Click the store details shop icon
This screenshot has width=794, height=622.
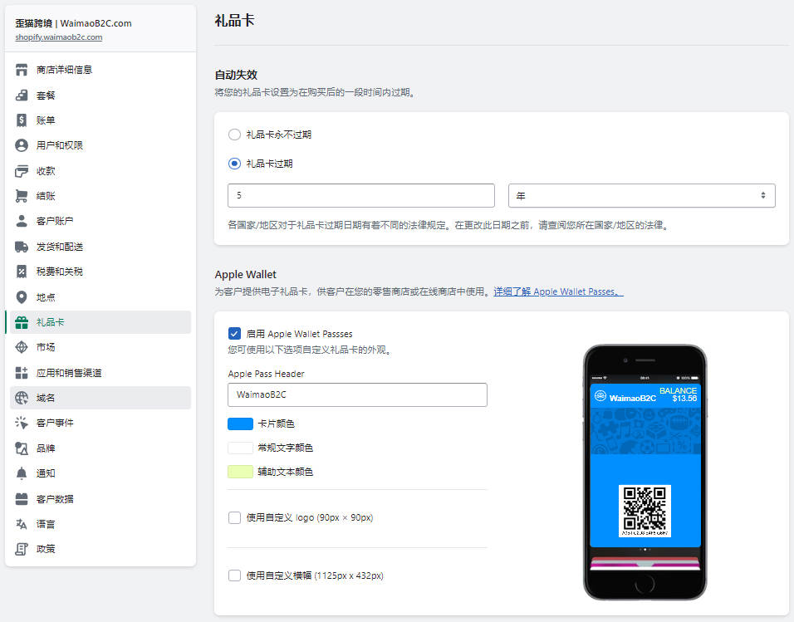coord(22,70)
